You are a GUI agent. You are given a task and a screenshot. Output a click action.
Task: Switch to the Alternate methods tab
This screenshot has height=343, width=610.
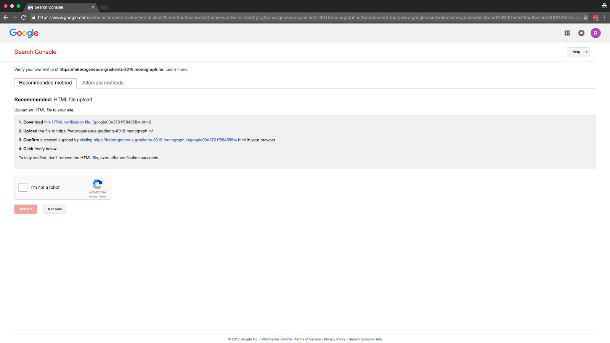[x=103, y=83]
